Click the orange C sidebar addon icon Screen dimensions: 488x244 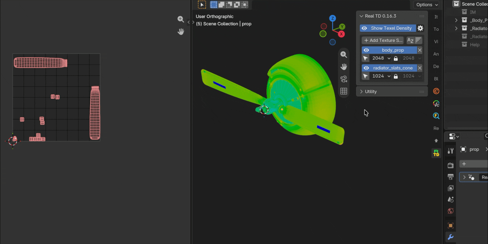coord(436,91)
